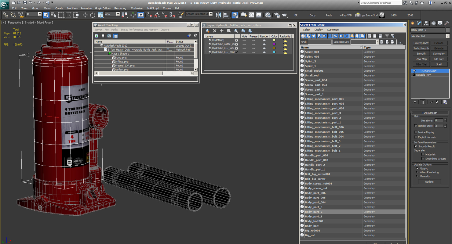Toggle Display Cameras filter in Select From Scene

(319, 36)
